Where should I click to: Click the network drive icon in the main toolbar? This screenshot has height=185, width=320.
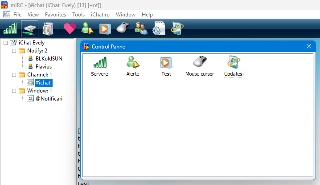pos(30,28)
